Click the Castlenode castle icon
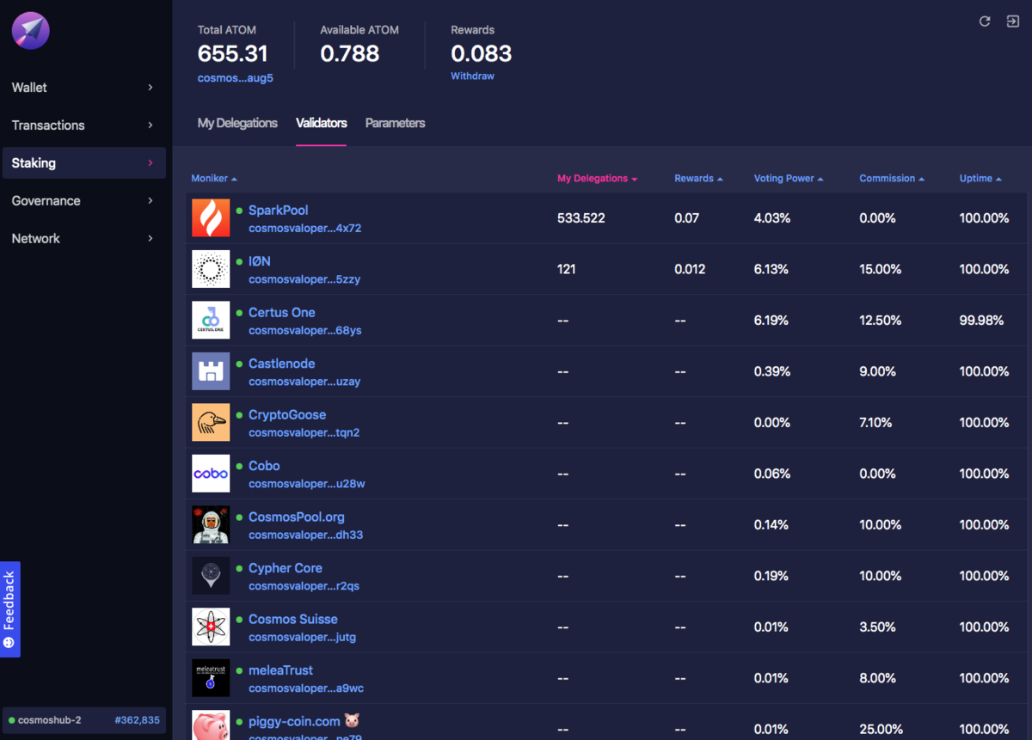 click(x=211, y=371)
